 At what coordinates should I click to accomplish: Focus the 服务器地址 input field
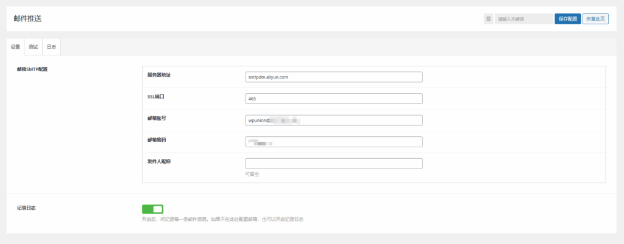(x=333, y=77)
